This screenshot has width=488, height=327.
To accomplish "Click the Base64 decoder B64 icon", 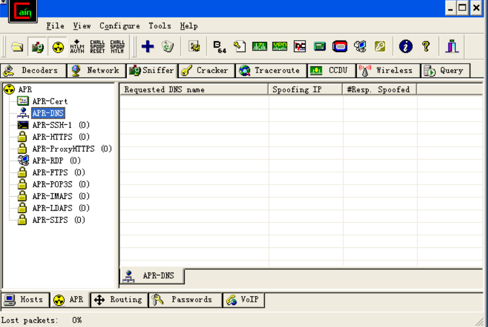I will (x=220, y=47).
